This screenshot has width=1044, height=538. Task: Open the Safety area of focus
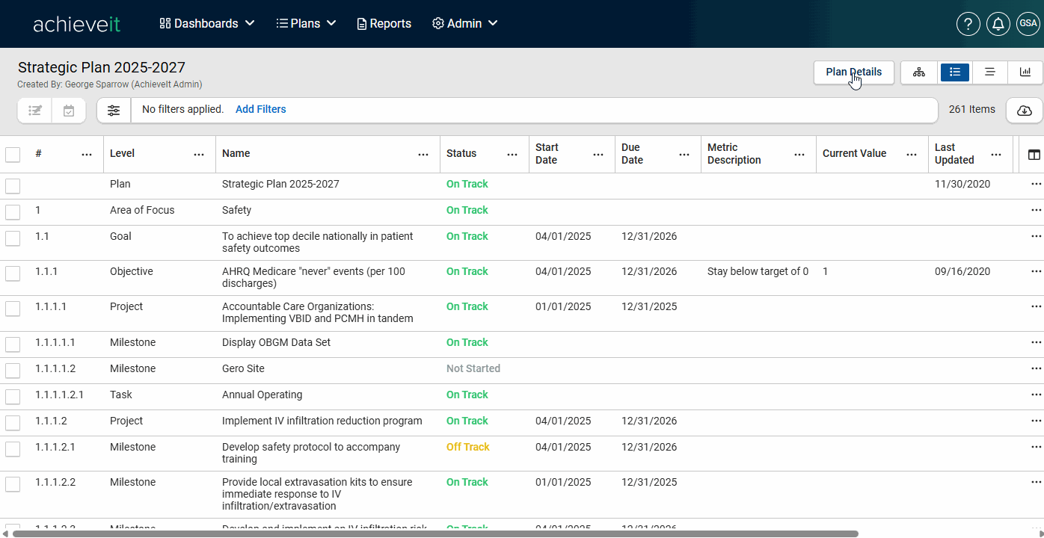tap(236, 210)
